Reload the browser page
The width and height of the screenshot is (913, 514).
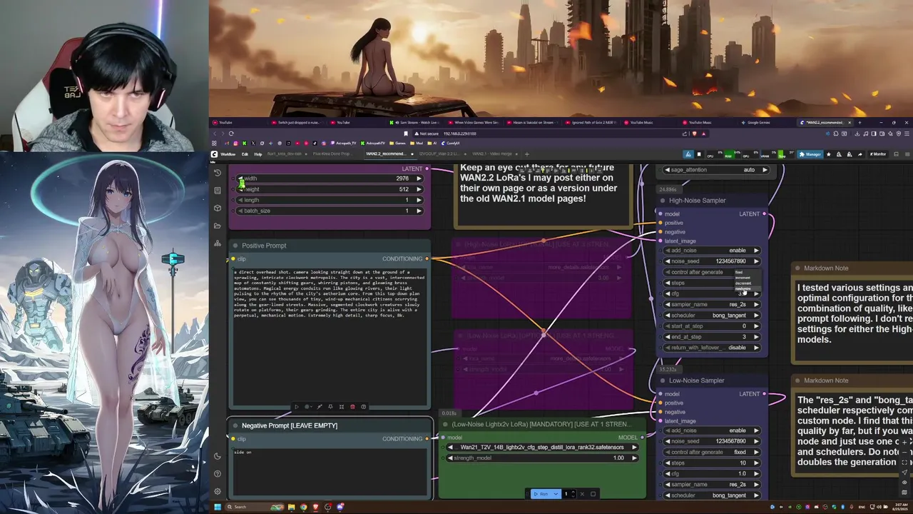(231, 133)
